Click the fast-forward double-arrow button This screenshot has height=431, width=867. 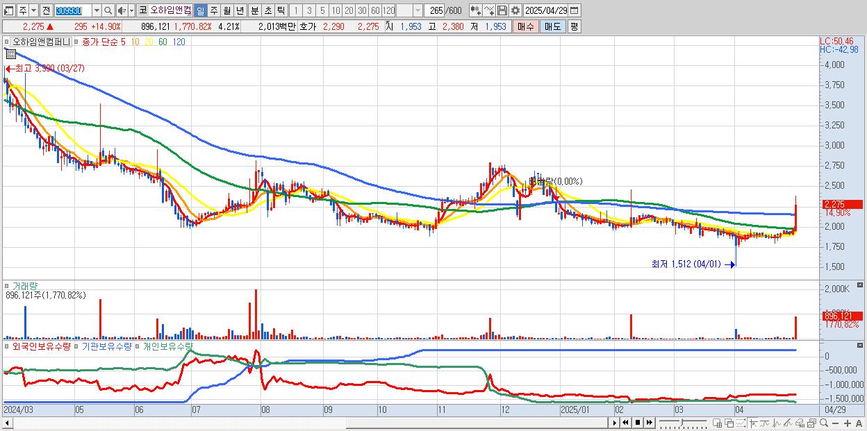pyautogui.click(x=649, y=423)
